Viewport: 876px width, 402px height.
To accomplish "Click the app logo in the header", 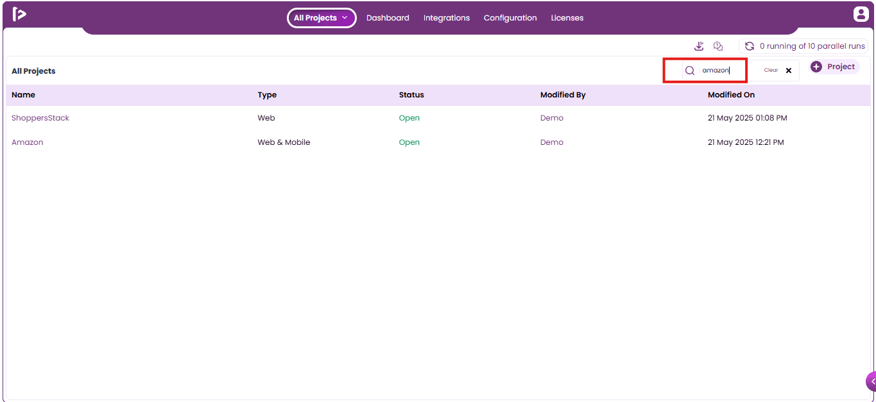I will coord(19,14).
